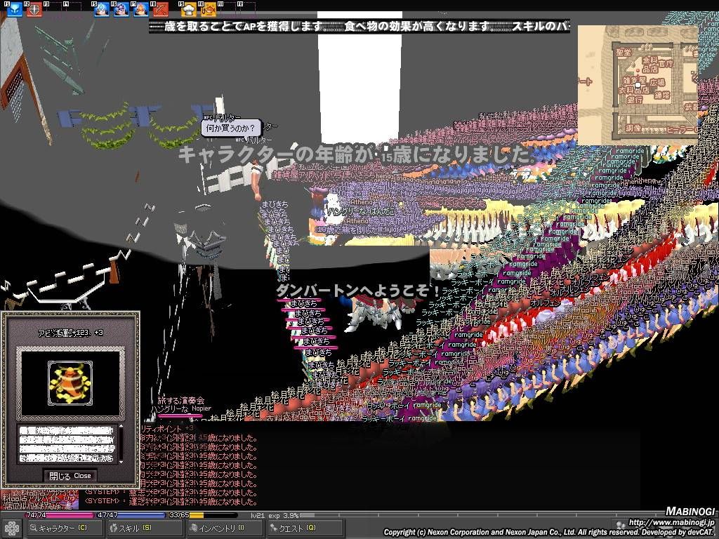Open the インベントリ (I) inventory window
Screen dimensions: 719x539
coord(225,528)
